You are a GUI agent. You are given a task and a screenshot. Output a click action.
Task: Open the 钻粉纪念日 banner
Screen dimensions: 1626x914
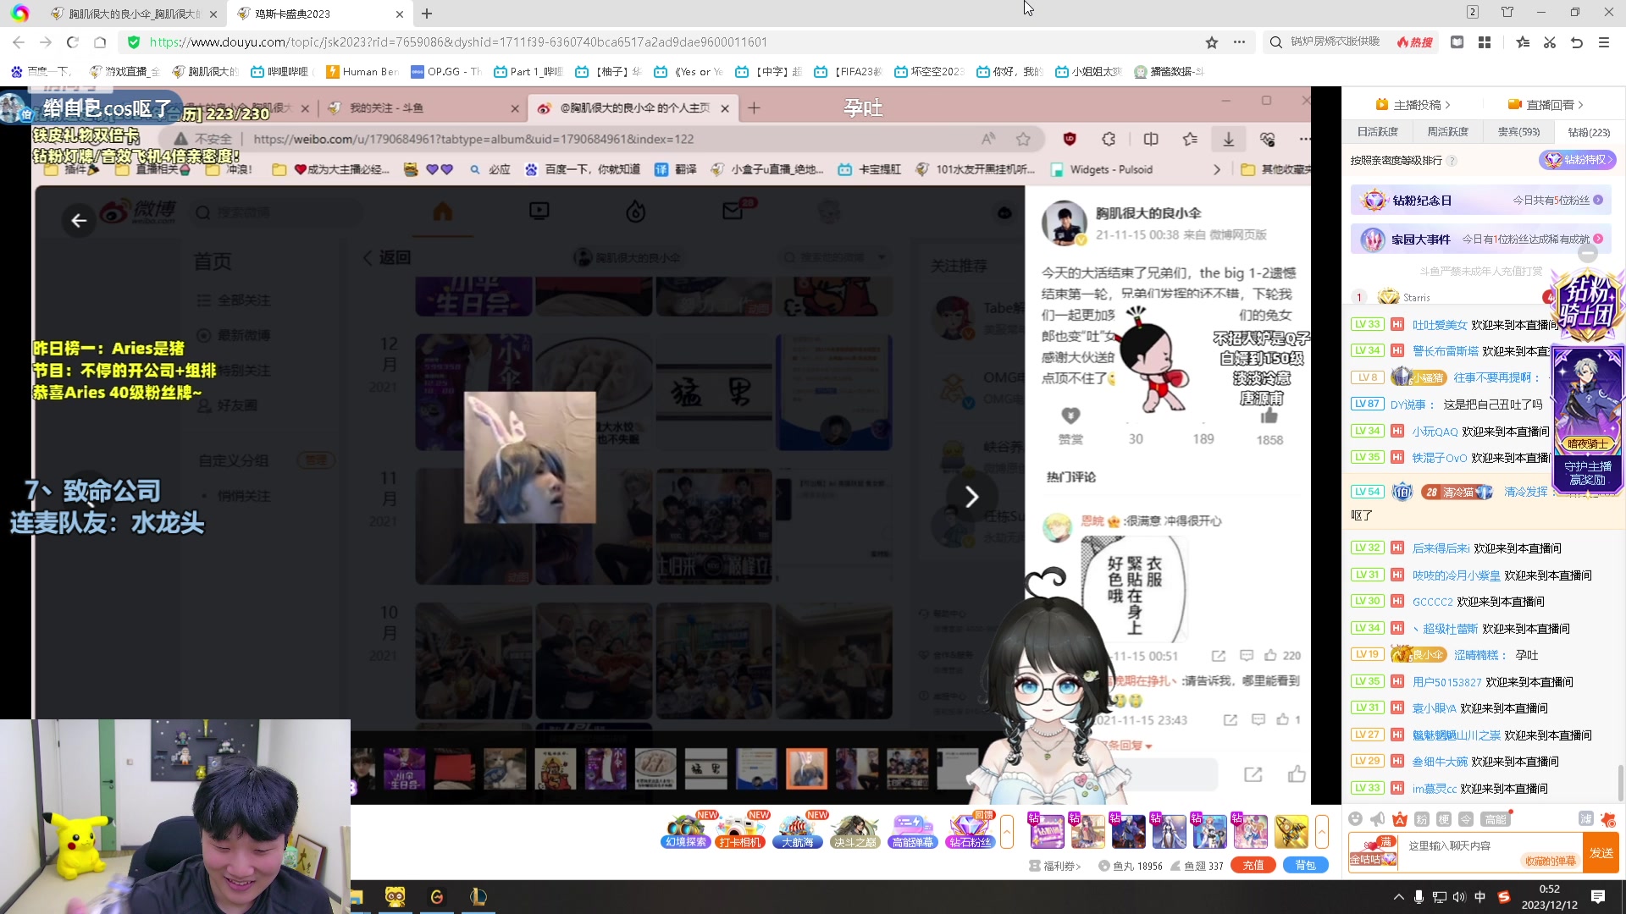tap(1480, 201)
